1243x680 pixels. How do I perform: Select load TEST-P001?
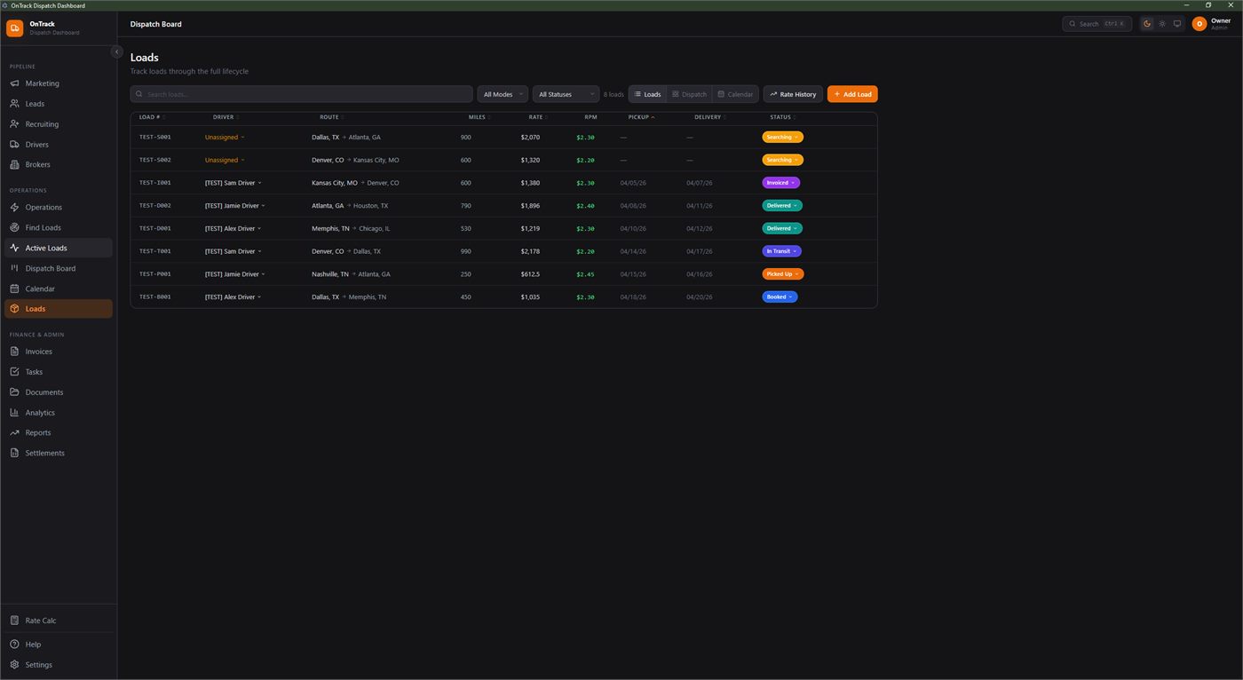pyautogui.click(x=155, y=274)
